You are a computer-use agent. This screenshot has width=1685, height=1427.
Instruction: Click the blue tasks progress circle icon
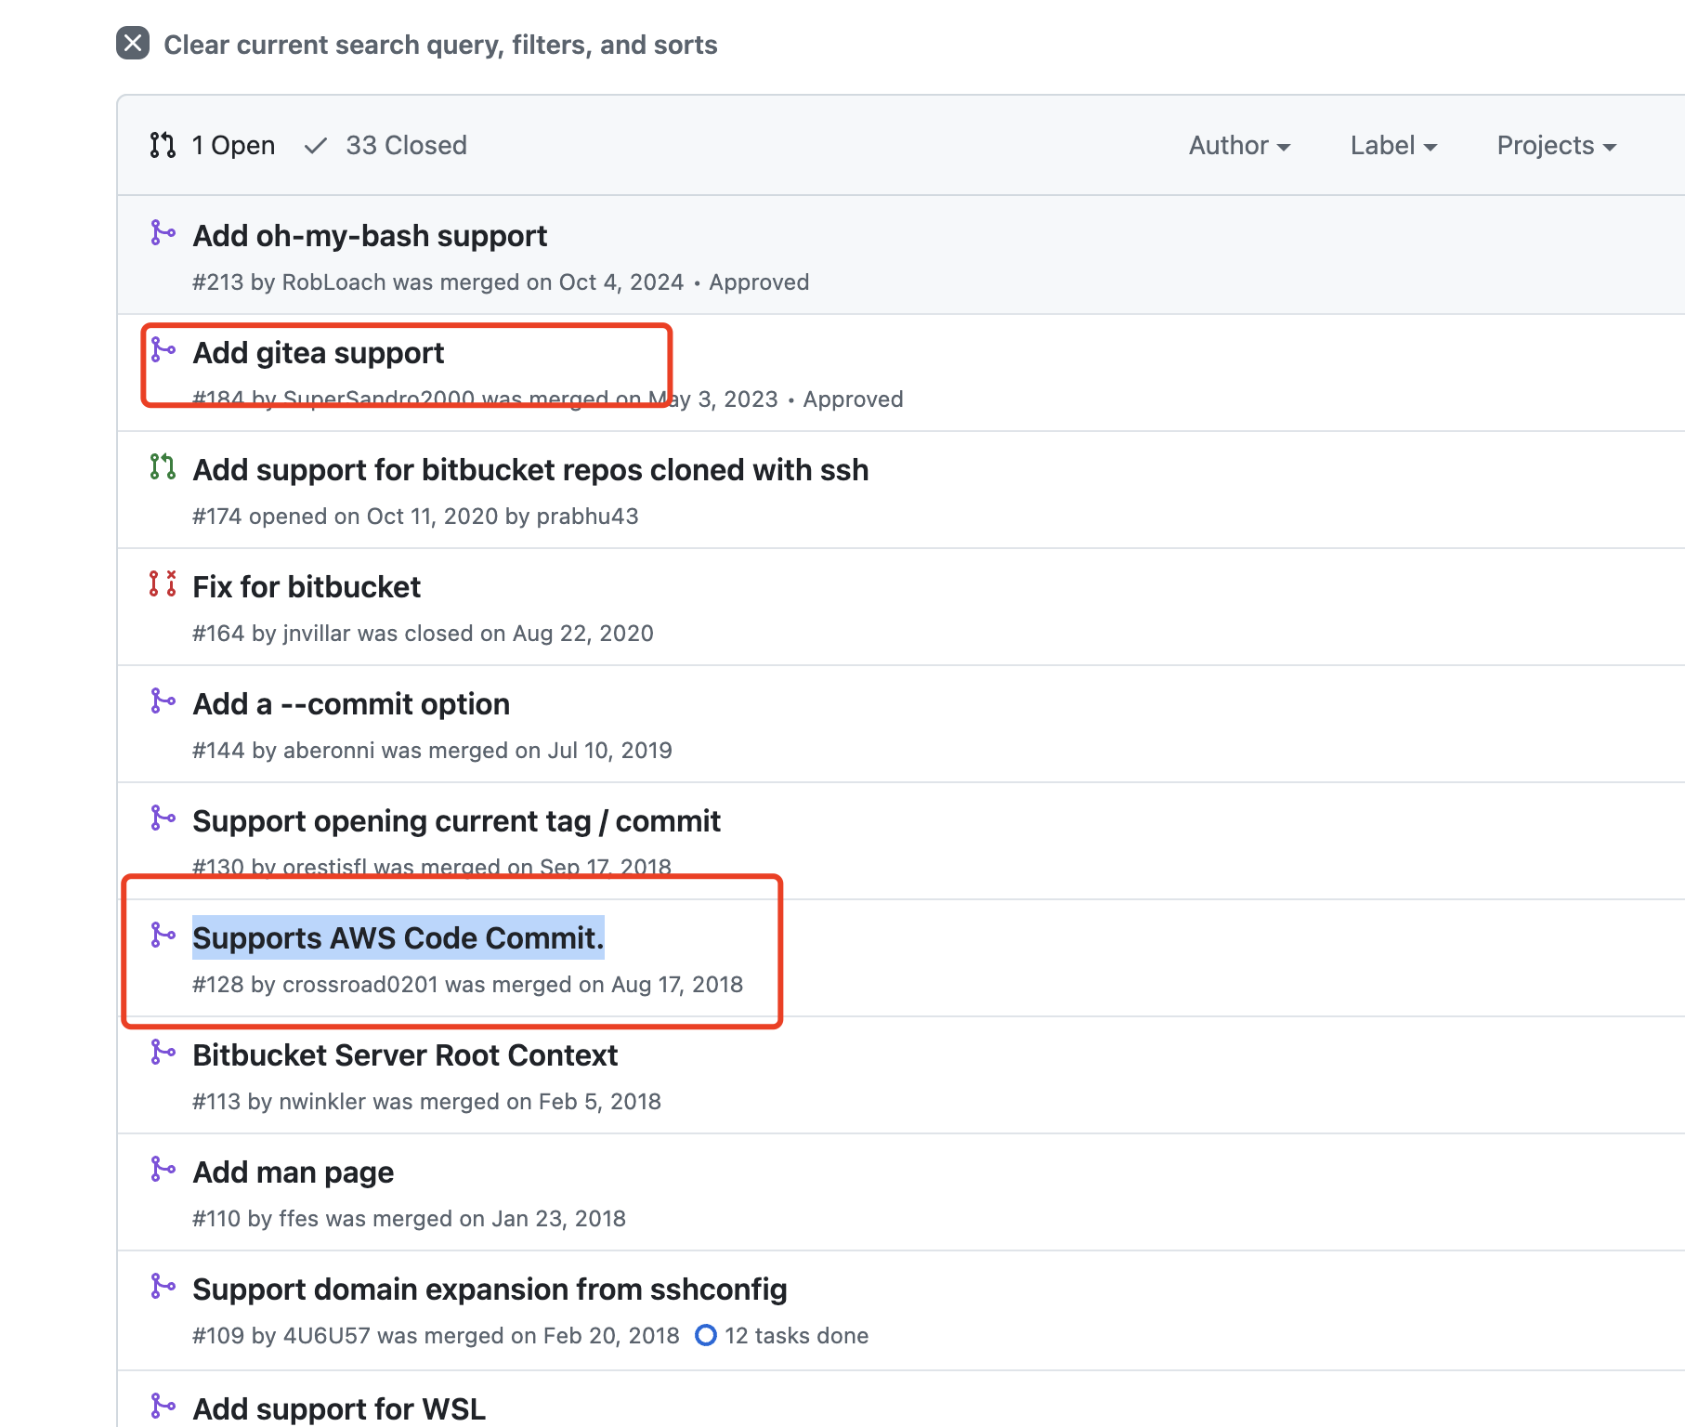pyautogui.click(x=706, y=1335)
